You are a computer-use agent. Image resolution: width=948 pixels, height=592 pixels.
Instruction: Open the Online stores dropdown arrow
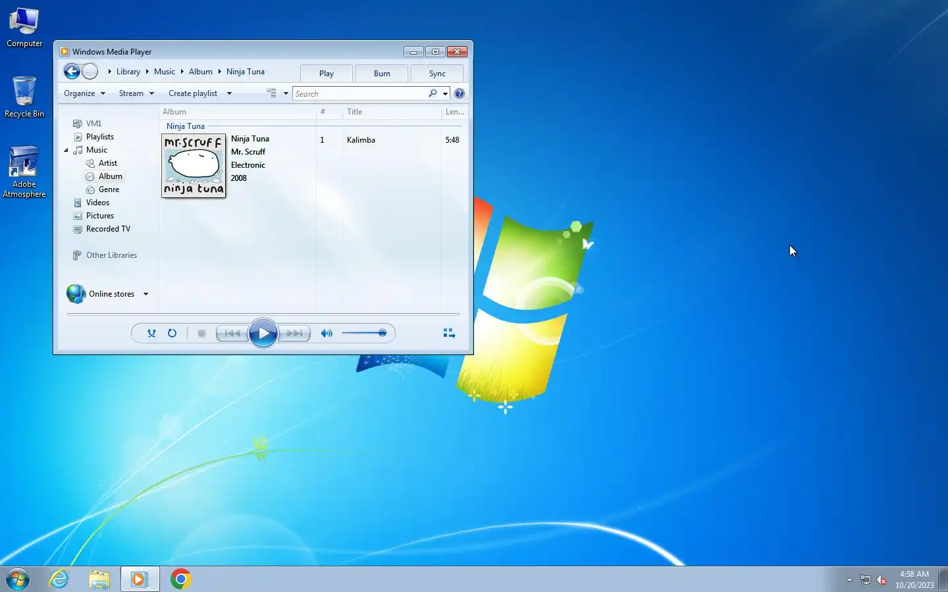click(x=145, y=294)
